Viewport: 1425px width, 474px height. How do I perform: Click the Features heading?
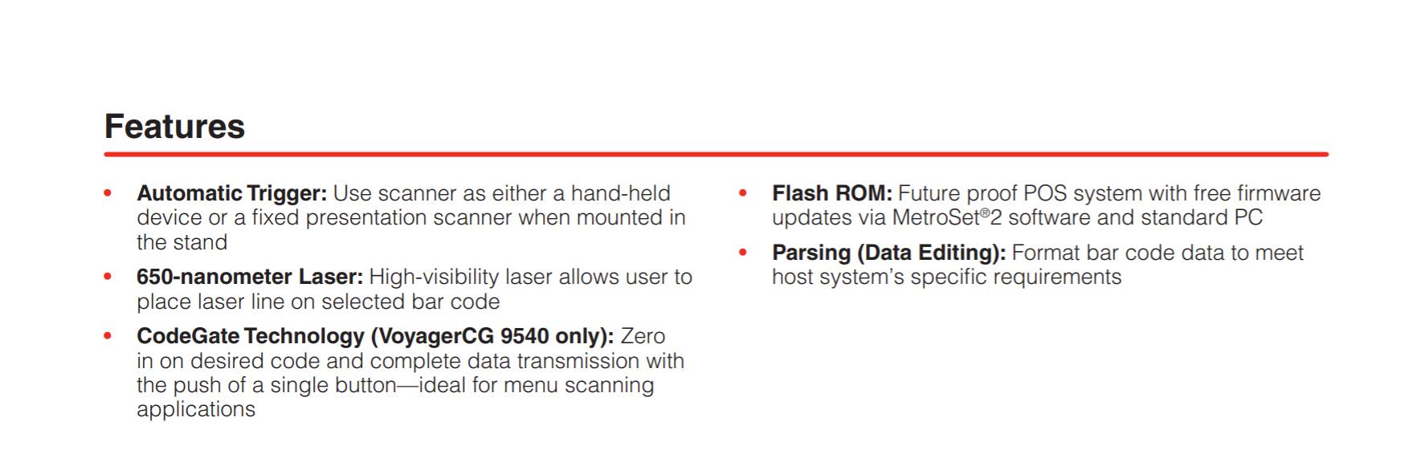click(x=174, y=127)
